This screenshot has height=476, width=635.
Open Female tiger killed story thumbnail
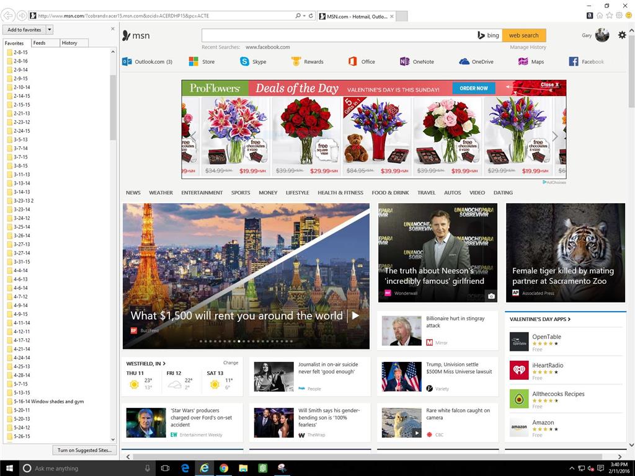566,253
